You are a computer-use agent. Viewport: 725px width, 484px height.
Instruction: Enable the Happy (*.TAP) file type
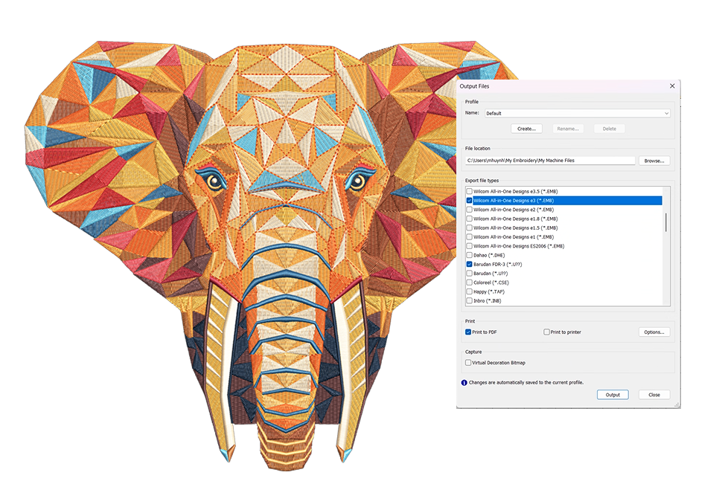click(469, 291)
